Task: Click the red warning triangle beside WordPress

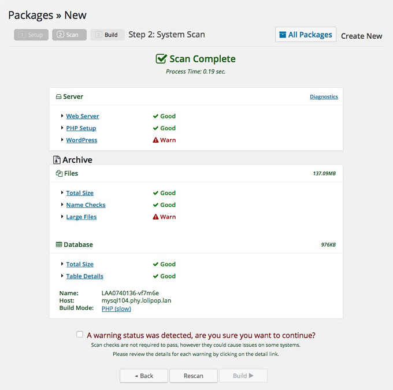Action: click(155, 140)
